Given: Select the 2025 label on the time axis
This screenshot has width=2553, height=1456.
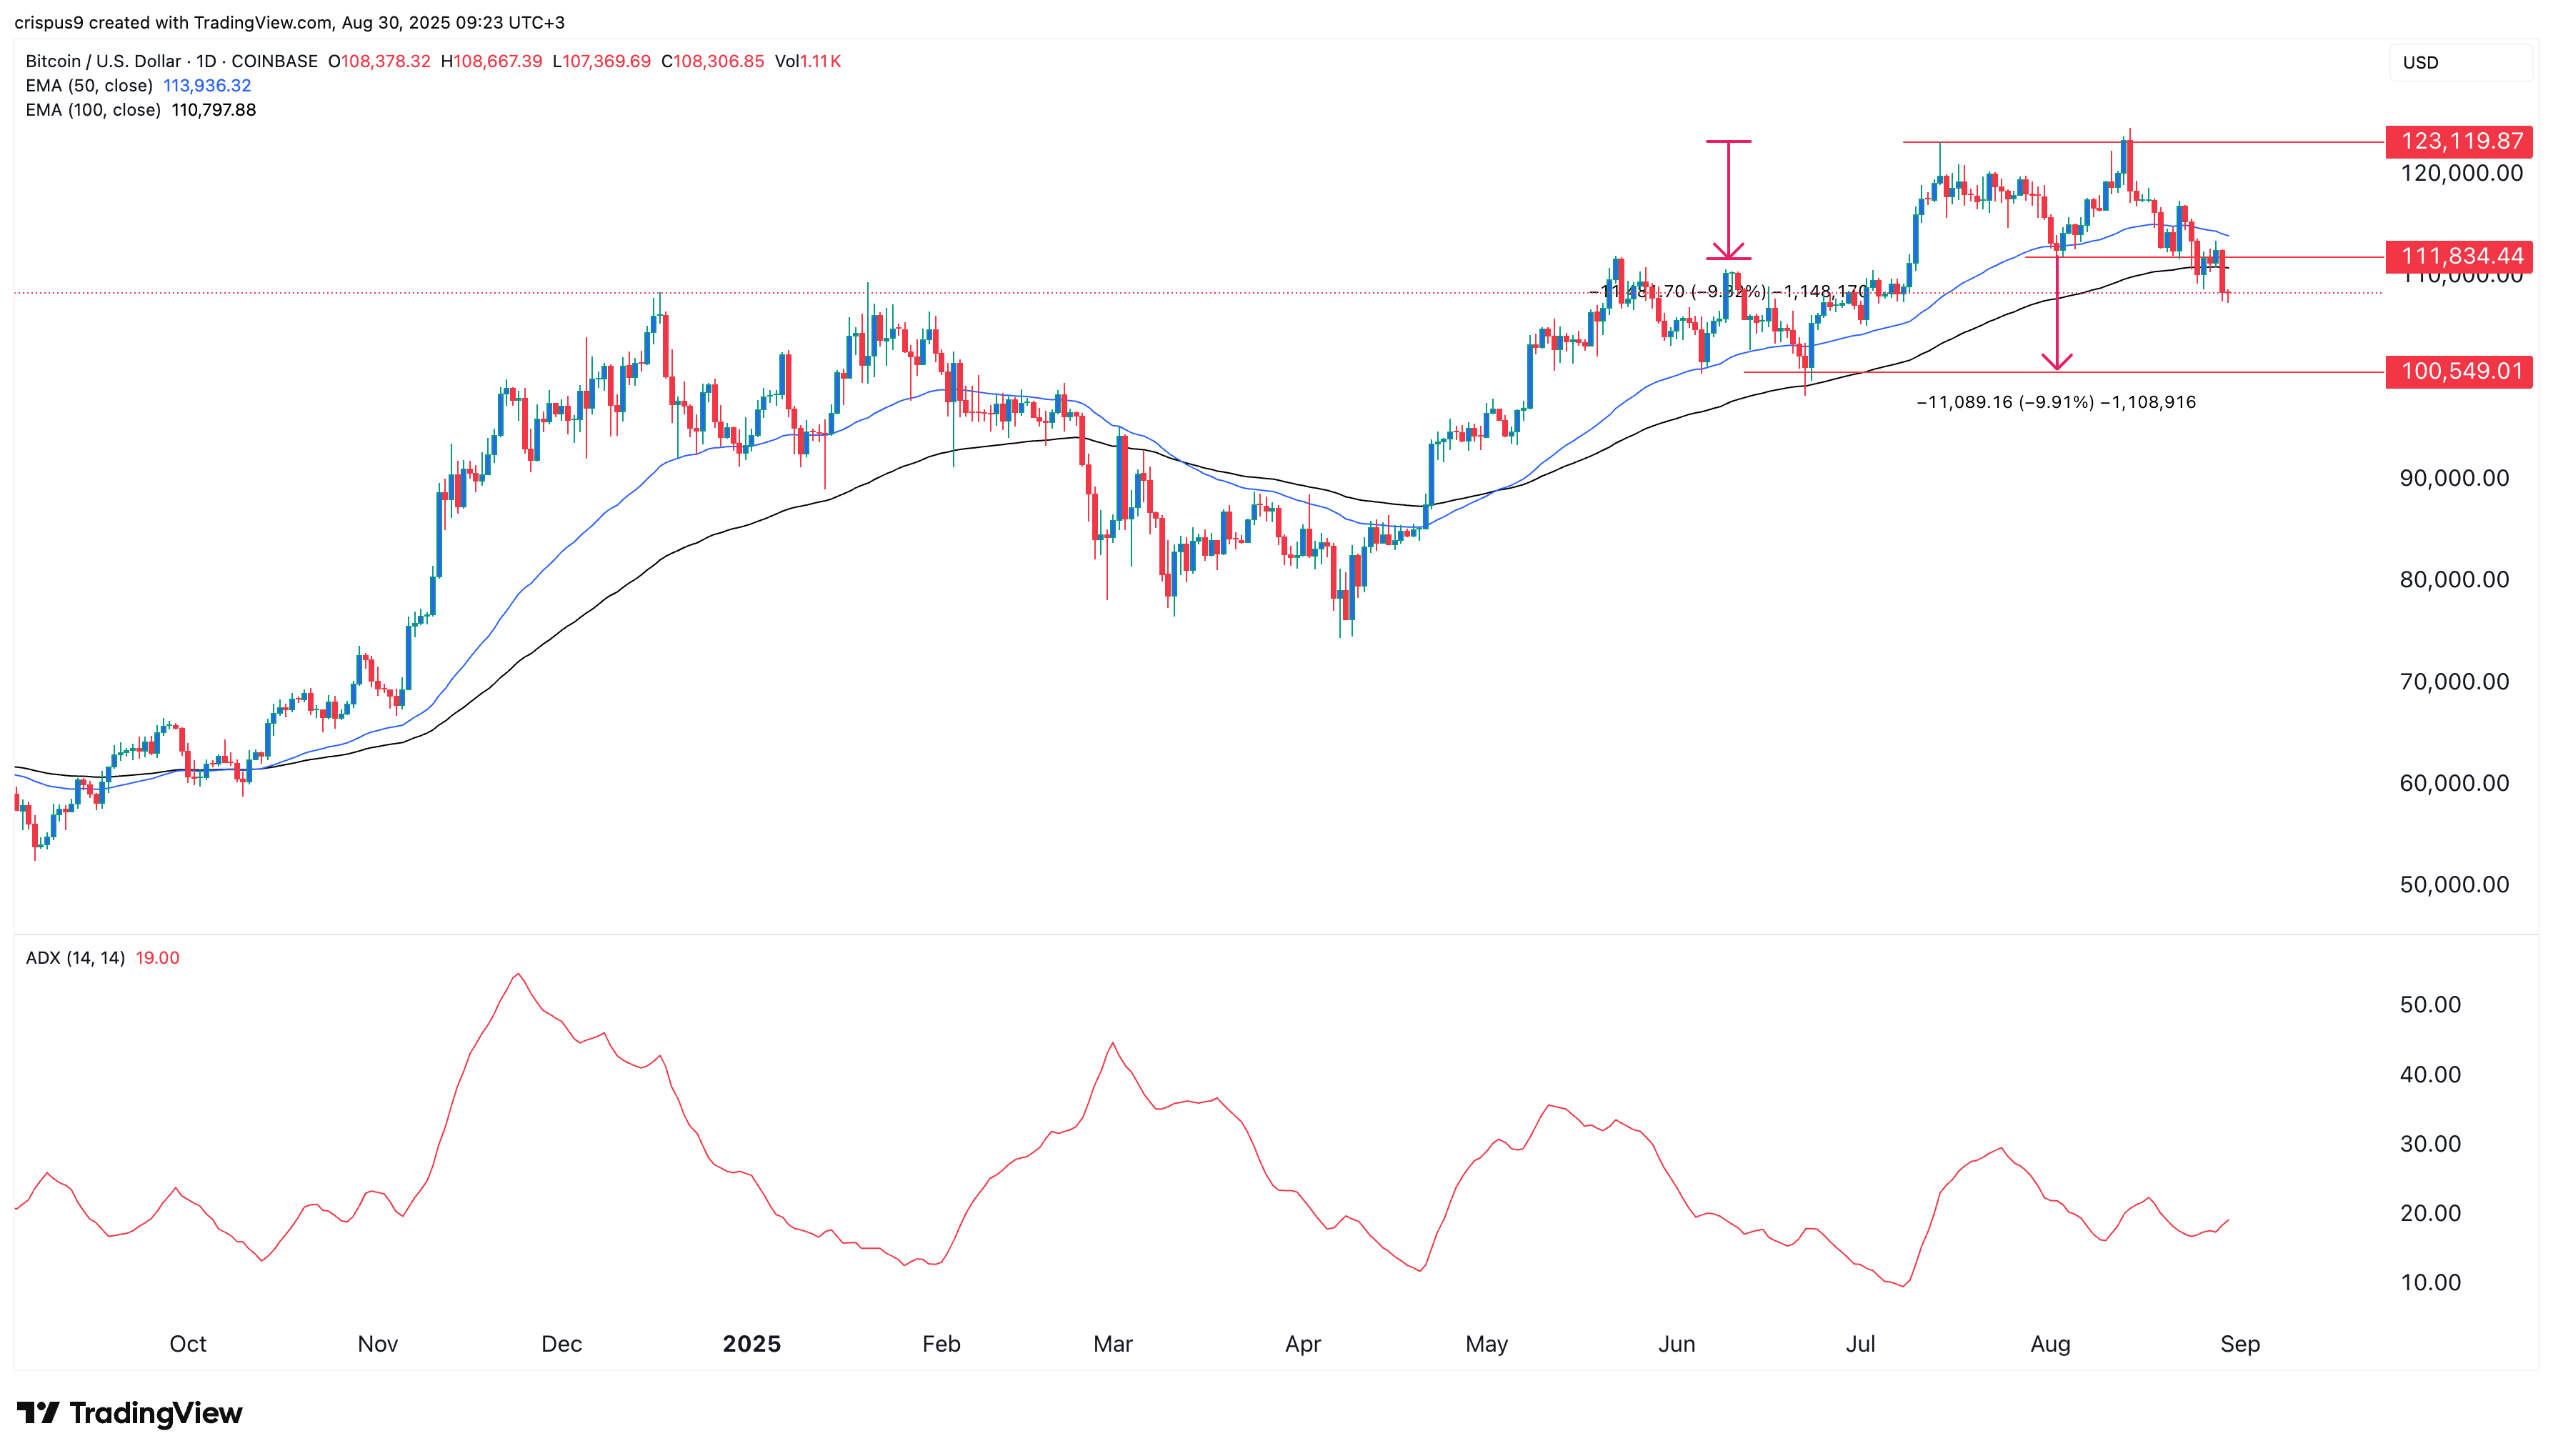Looking at the screenshot, I should click(751, 1344).
